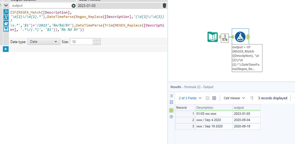Click the checkmark icon in Results toolbar
This screenshot has width=295, height=144.
coord(208,98)
